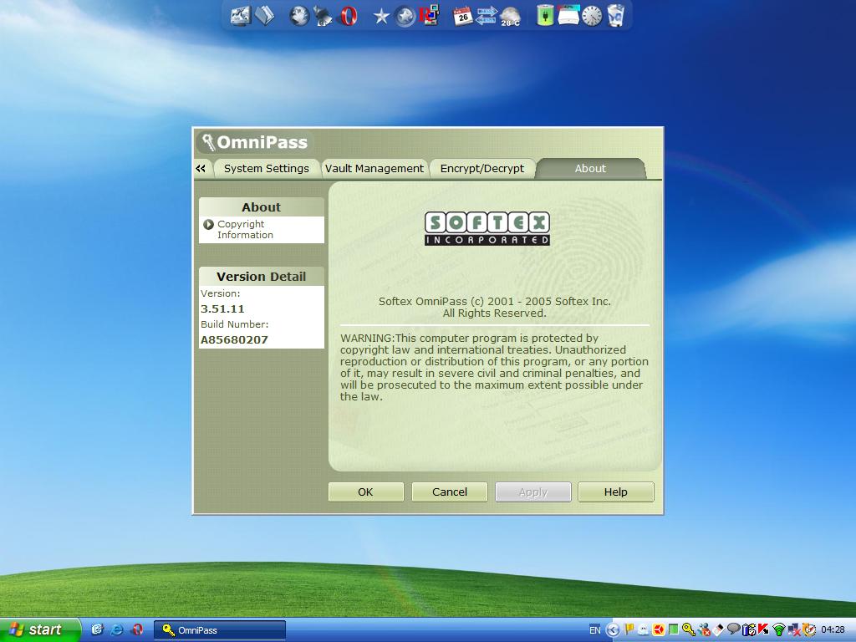Click the circled star icon in the dock
This screenshot has height=642, width=856.
405,17
